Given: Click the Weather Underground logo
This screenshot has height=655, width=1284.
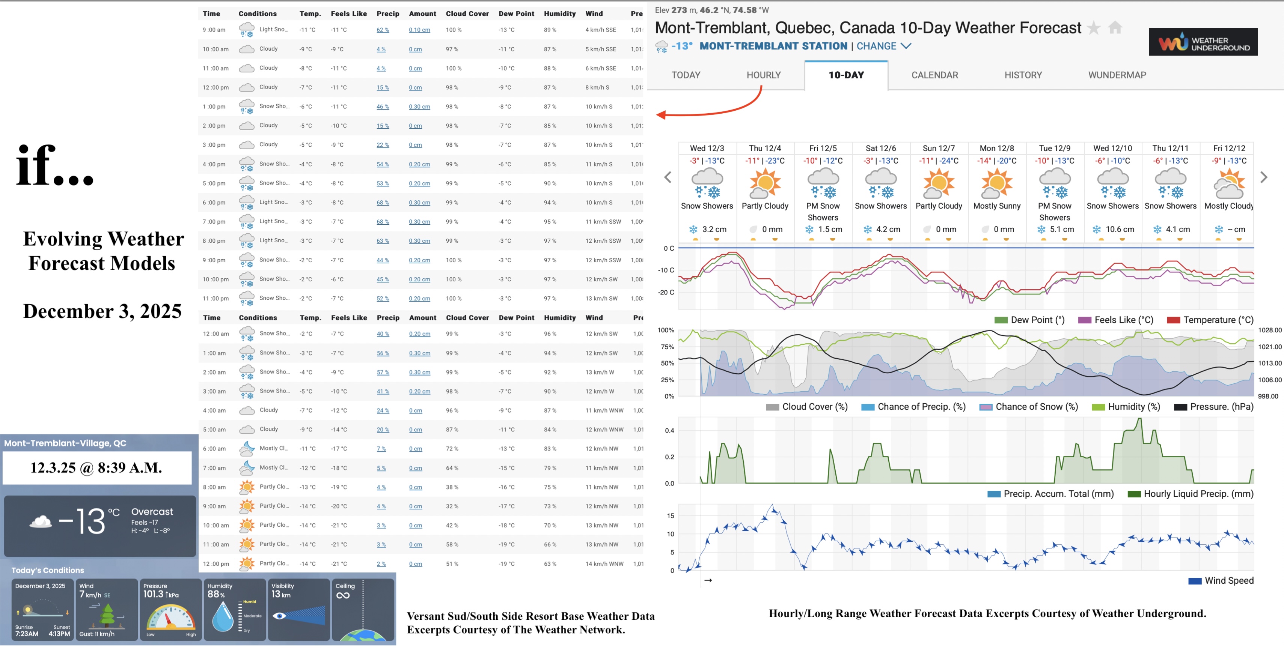Looking at the screenshot, I should click(x=1203, y=42).
